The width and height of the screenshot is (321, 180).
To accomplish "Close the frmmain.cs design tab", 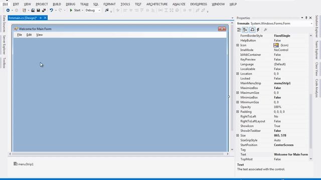I will [45, 18].
